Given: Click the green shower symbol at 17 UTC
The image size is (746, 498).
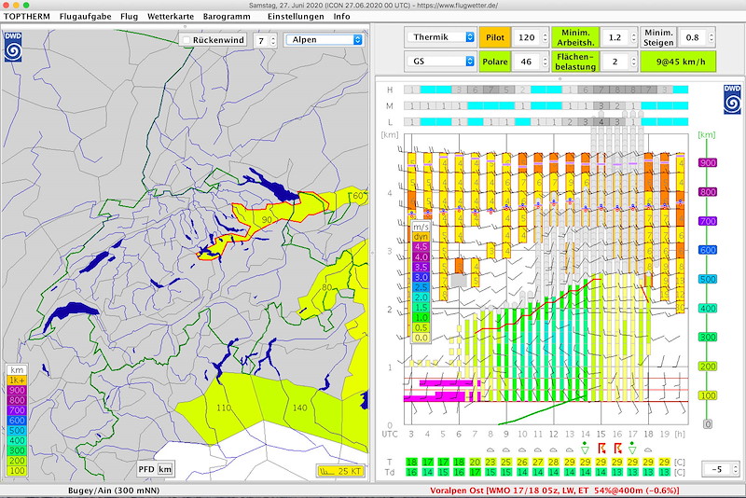Looking at the screenshot, I should coord(632,448).
